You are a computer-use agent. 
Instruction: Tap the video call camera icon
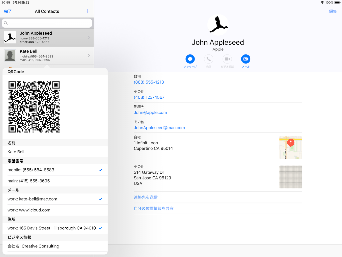click(x=227, y=59)
